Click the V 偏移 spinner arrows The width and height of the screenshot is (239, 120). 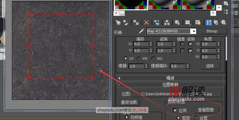tap(151, 51)
